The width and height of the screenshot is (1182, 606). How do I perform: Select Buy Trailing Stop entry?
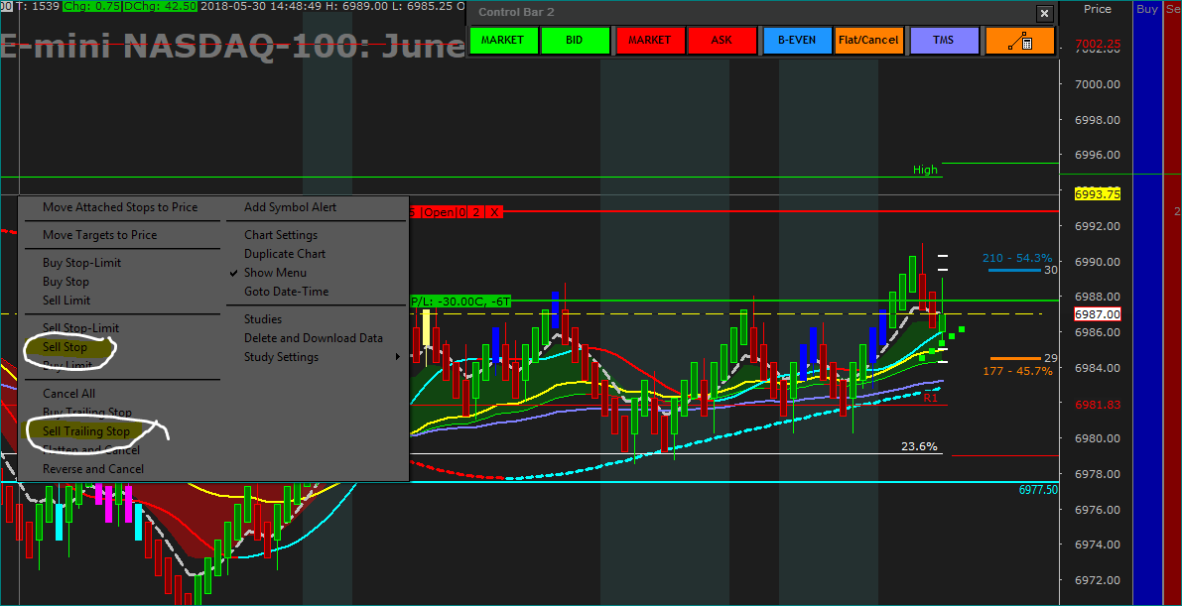(x=86, y=413)
